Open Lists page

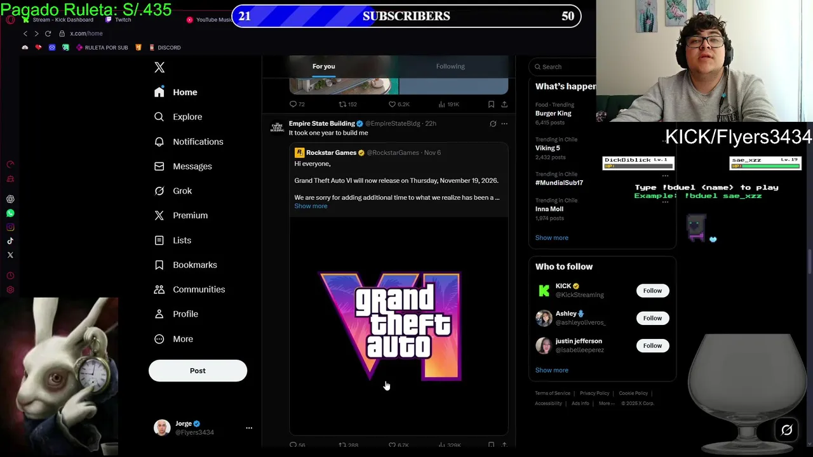click(x=173, y=240)
